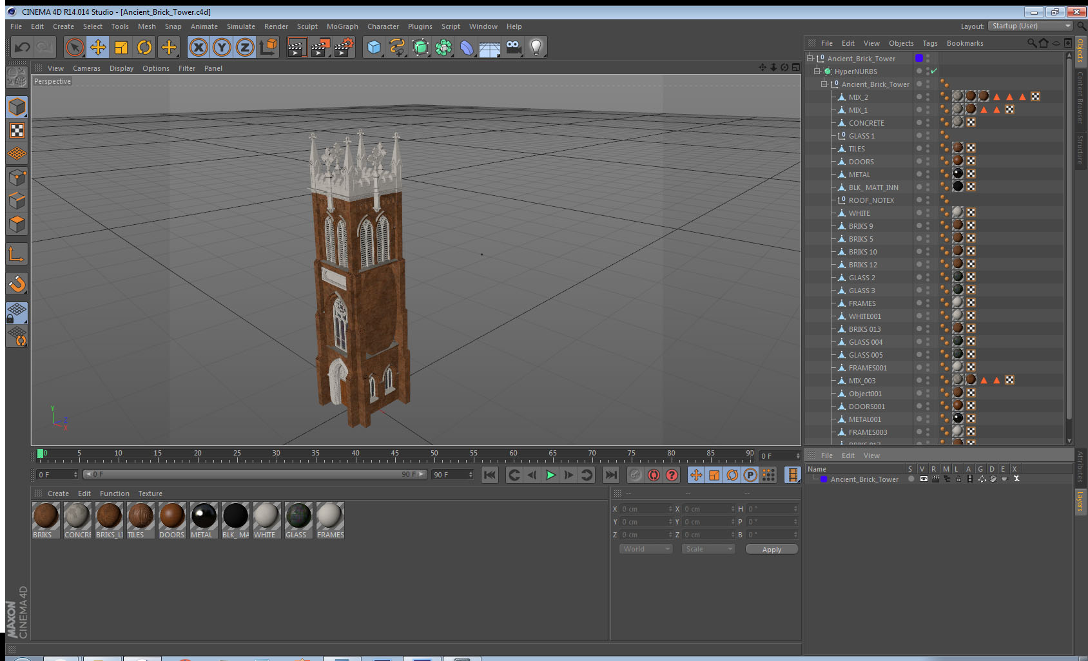Viewport: 1088px width, 661px height.
Task: Select the Live Selection tool
Action: [x=75, y=47]
